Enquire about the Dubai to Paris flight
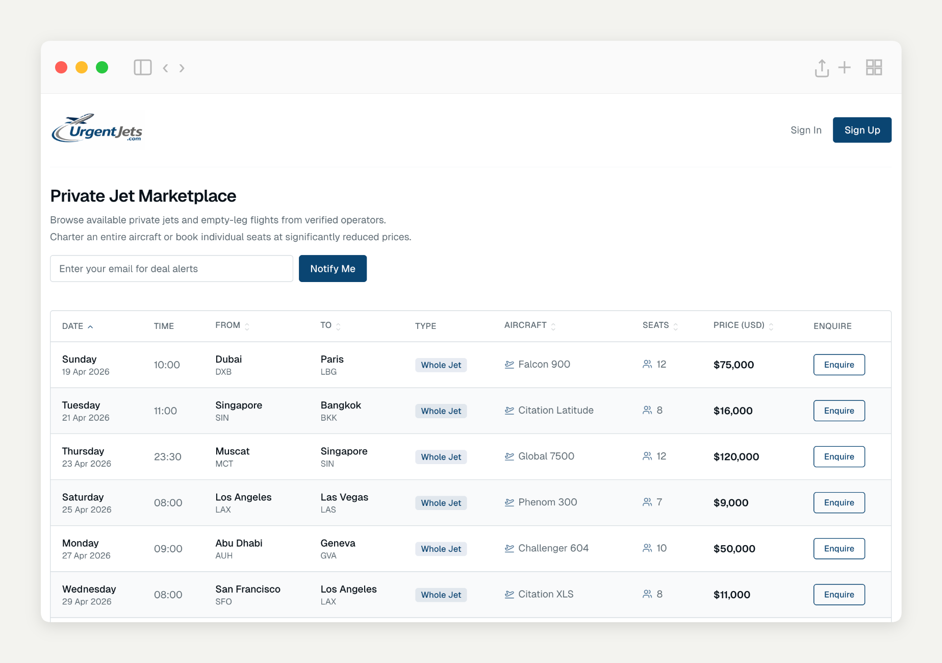 pos(839,365)
